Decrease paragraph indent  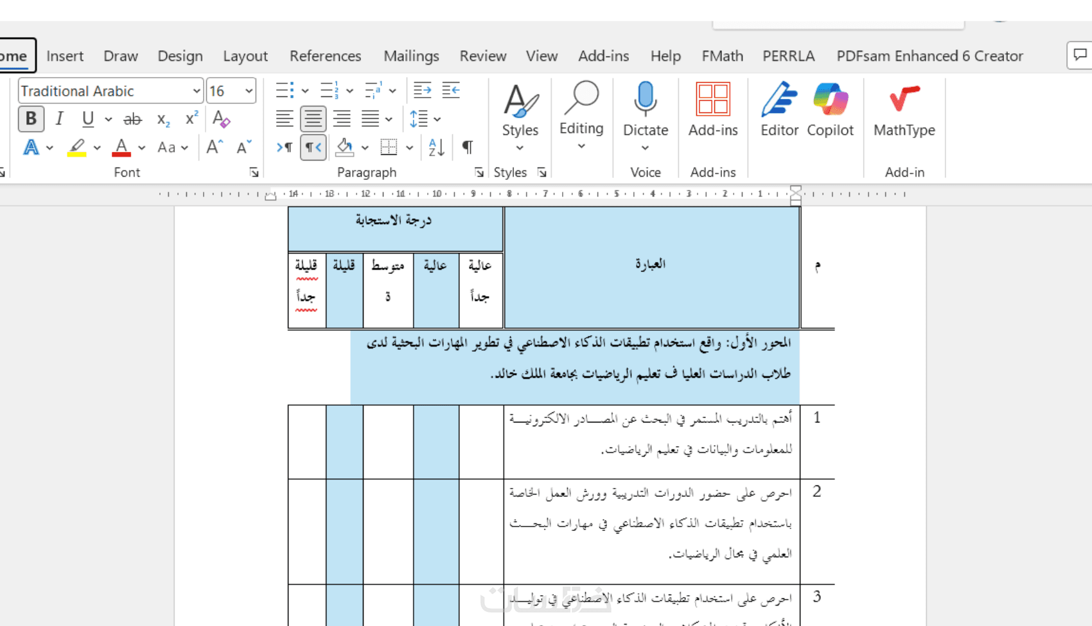coord(422,91)
